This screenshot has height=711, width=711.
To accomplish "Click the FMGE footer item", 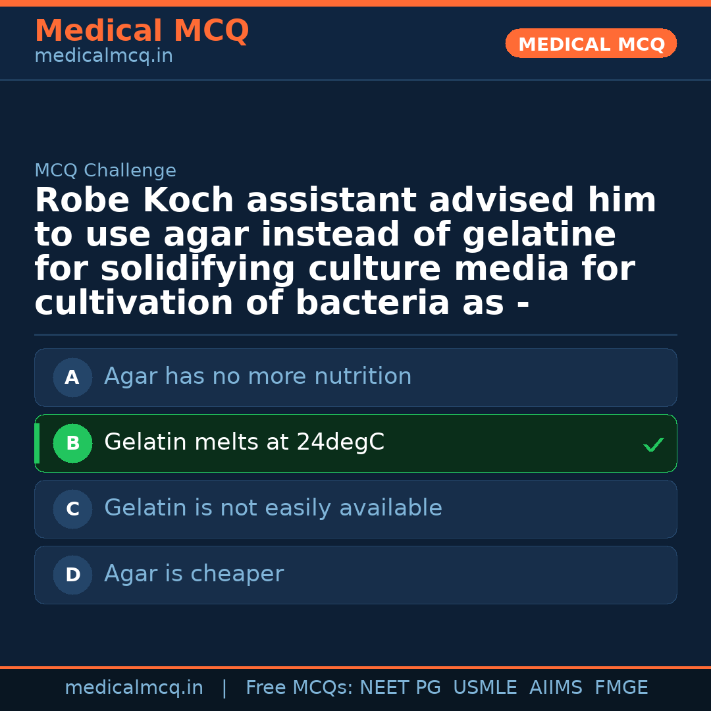I will [x=621, y=688].
